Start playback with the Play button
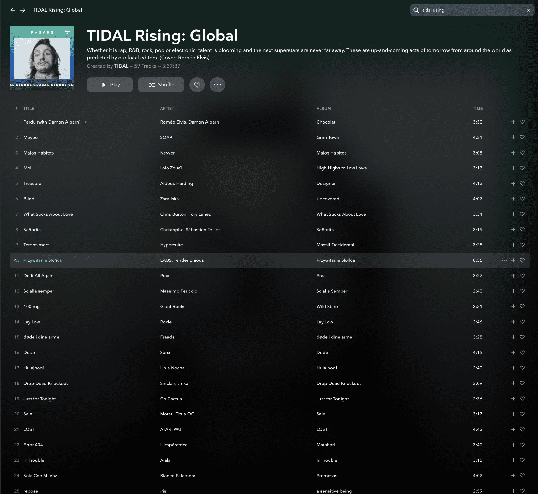This screenshot has height=494, width=538. click(110, 85)
